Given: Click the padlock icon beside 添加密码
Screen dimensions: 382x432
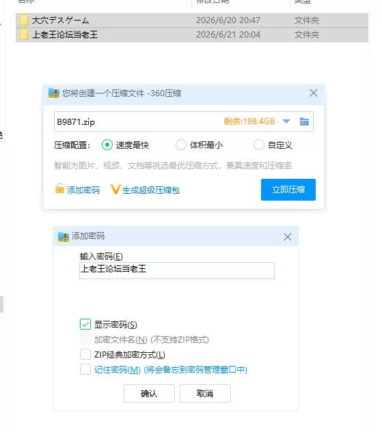Looking at the screenshot, I should coord(59,189).
